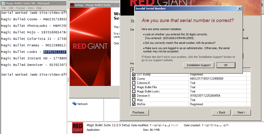Image resolution: width=264 pixels, height=134 pixels.
Task: Click the Notepad title bar icon
Action: pyautogui.click(x=3, y=3)
